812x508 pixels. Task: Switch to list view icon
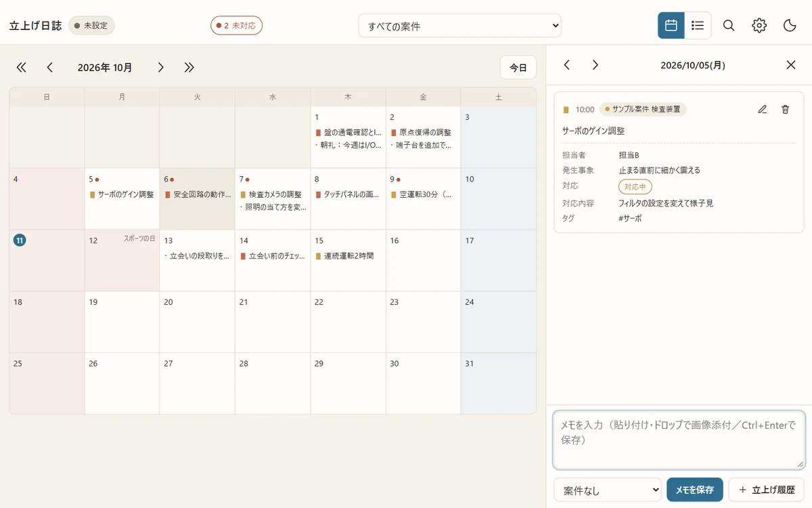point(698,26)
